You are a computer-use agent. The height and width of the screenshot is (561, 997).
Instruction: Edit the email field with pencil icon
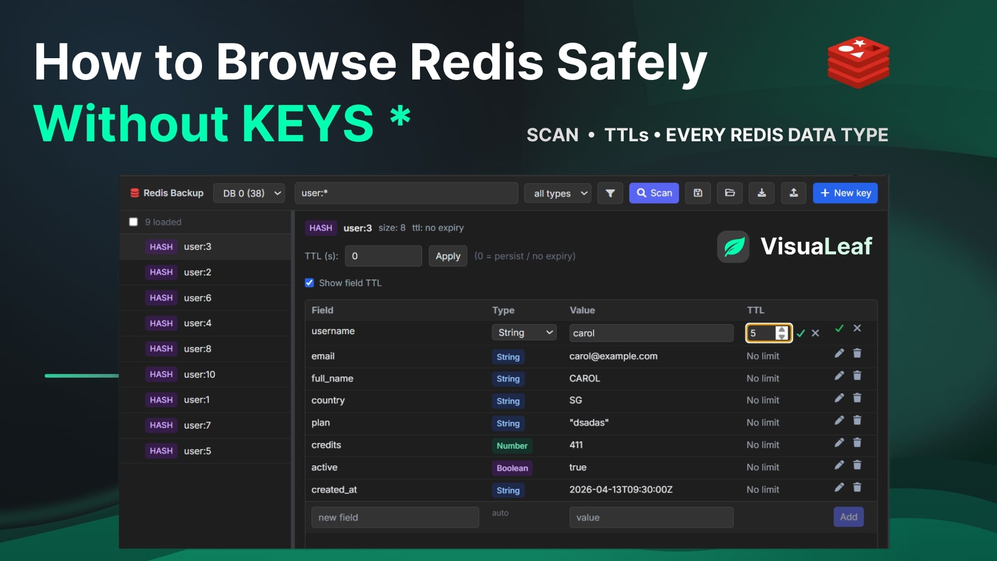[x=839, y=353]
